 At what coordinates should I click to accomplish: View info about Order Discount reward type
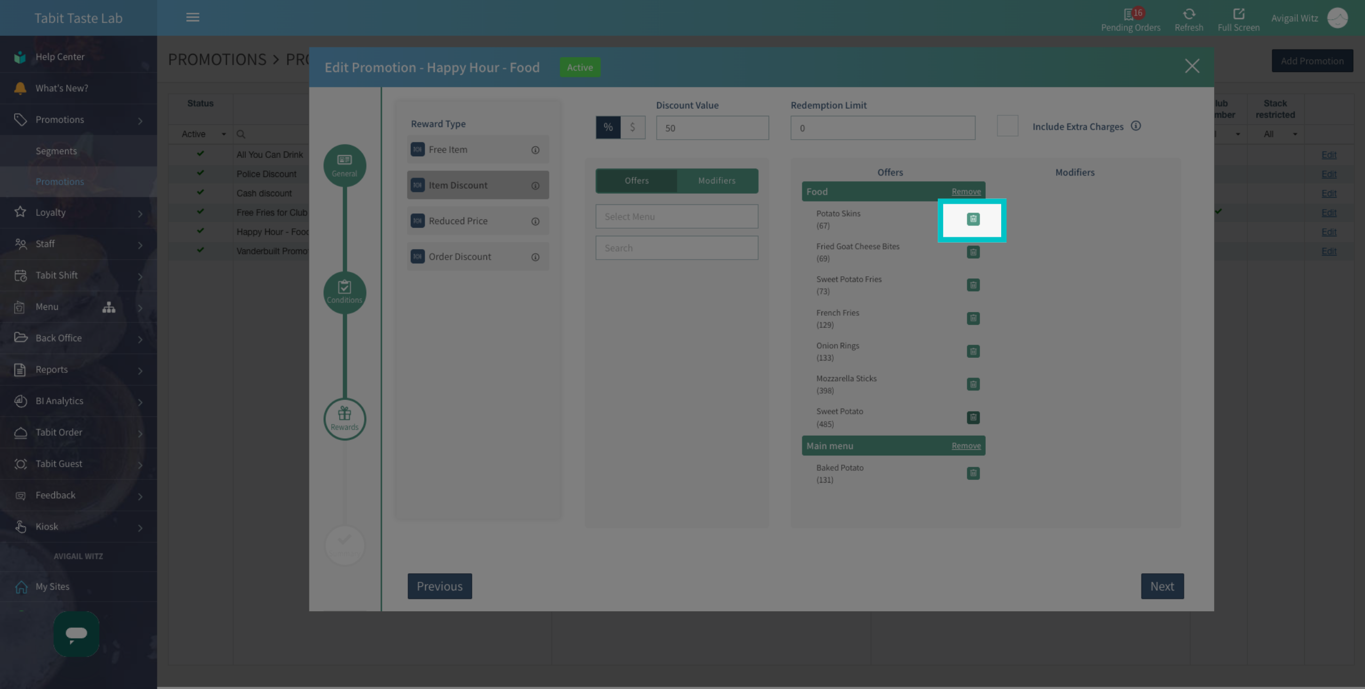(x=535, y=257)
